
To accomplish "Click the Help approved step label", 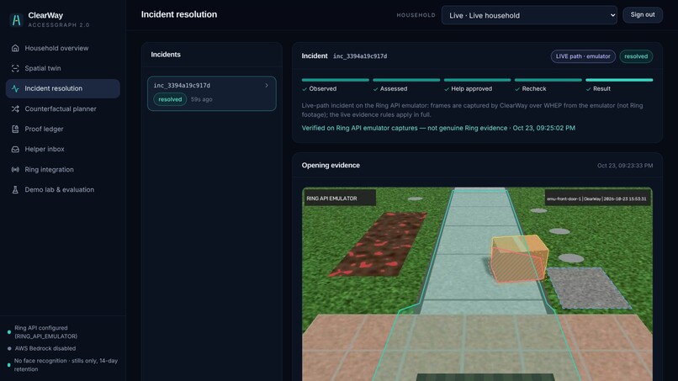I will pos(471,88).
